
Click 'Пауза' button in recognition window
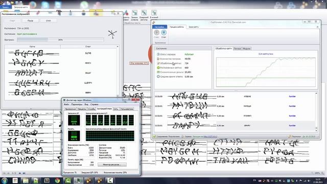[x=30, y=20]
